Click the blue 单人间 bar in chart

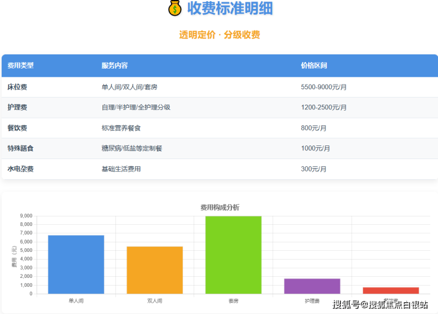[x=76, y=264]
